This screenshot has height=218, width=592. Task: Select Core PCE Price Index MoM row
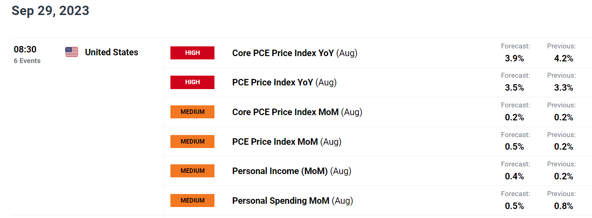click(x=378, y=112)
